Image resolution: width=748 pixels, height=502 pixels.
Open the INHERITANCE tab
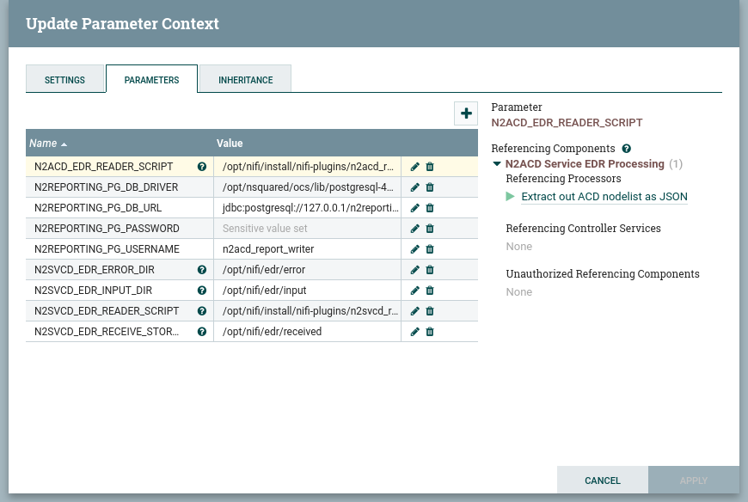tap(245, 80)
